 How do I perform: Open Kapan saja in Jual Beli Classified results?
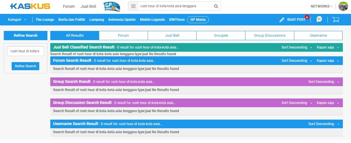coord(328,47)
